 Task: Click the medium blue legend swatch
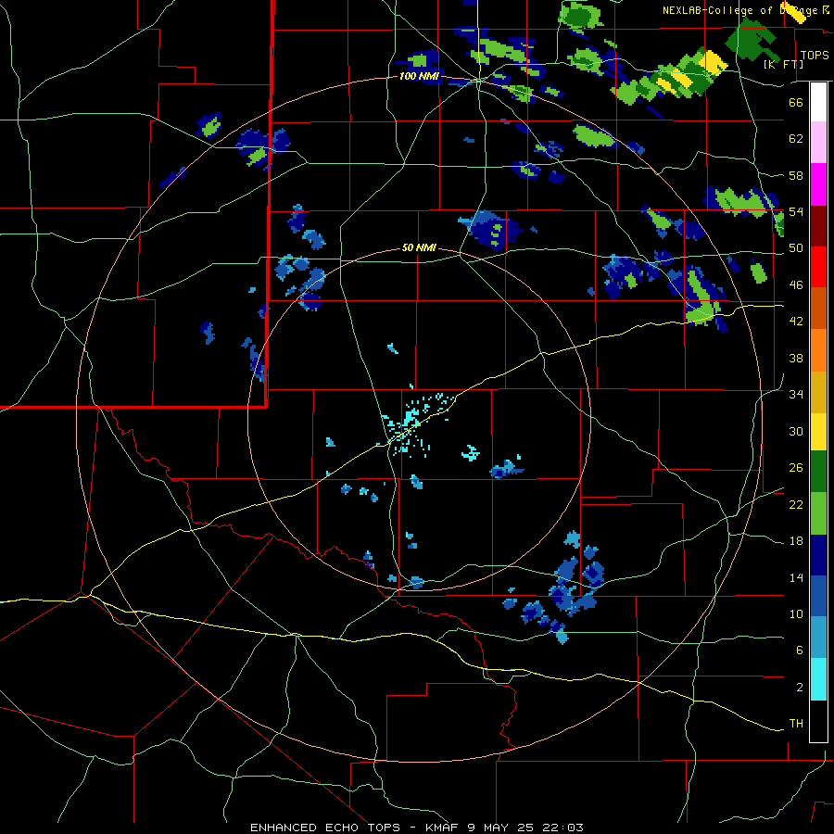tap(818, 597)
